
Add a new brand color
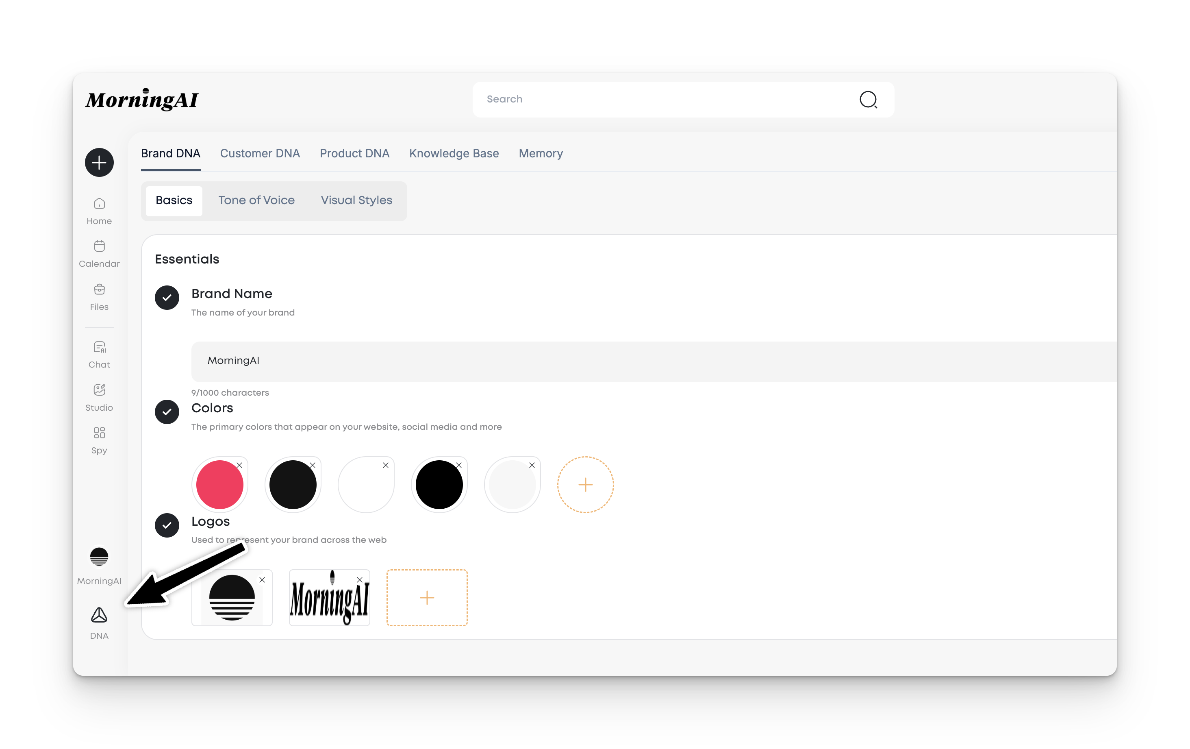point(586,485)
